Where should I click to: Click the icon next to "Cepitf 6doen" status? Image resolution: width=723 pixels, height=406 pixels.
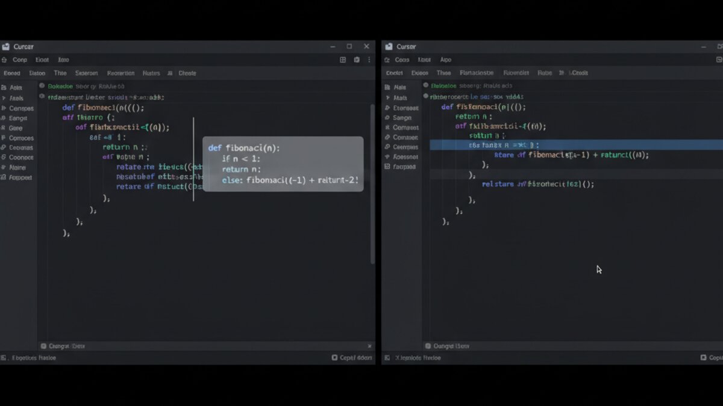[334, 357]
